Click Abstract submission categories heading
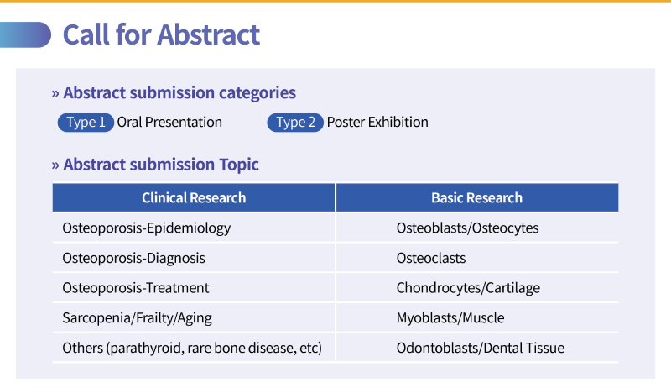Viewport: 671px width, 388px height. click(179, 92)
